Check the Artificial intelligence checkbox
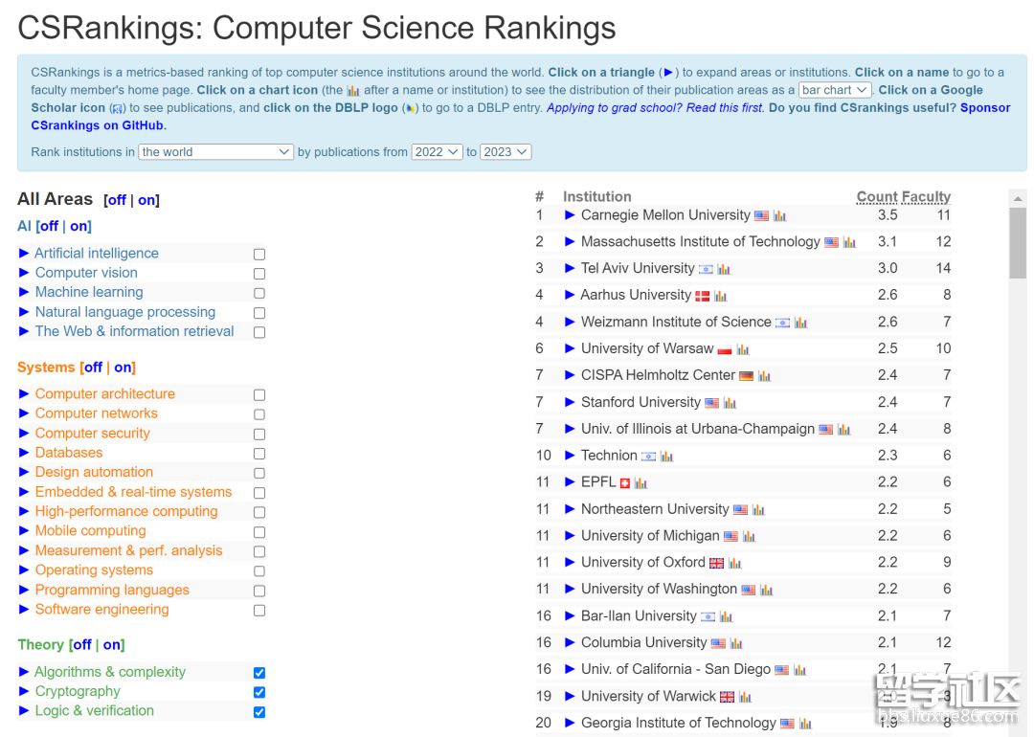1034x737 pixels. (259, 254)
